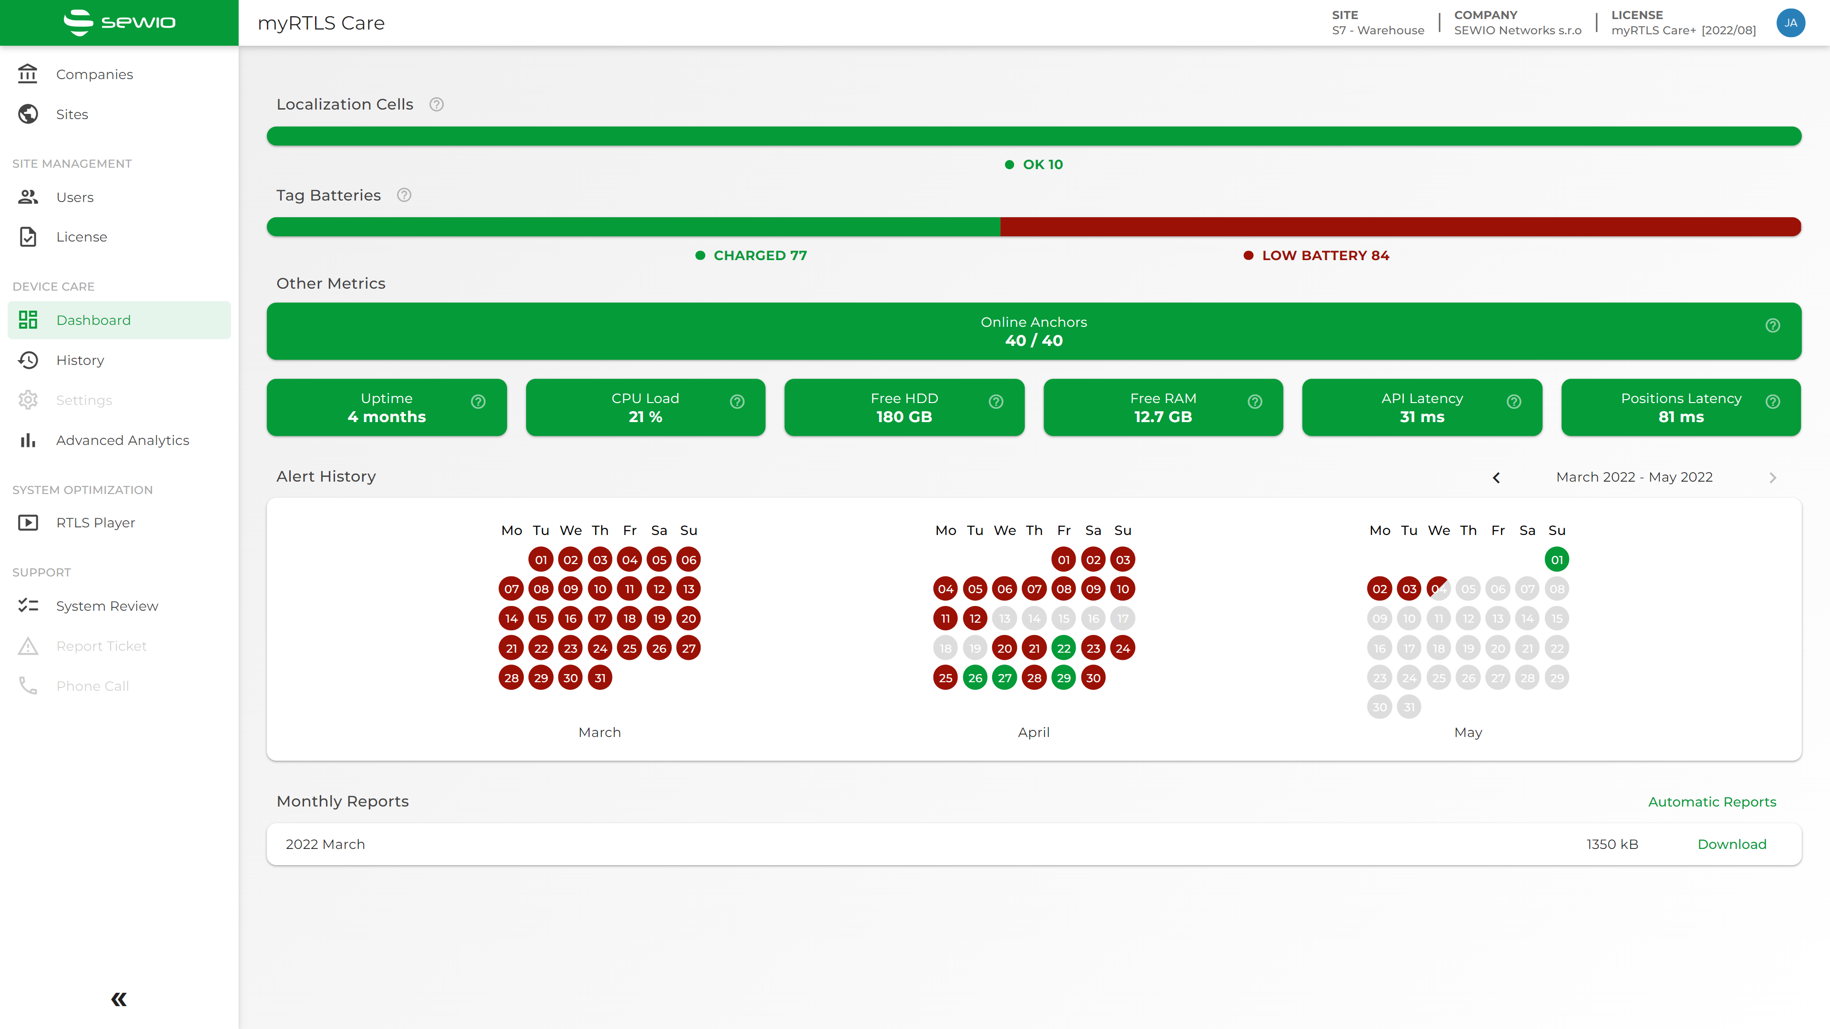Image resolution: width=1830 pixels, height=1029 pixels.
Task: Open the History menu item
Action: click(80, 360)
